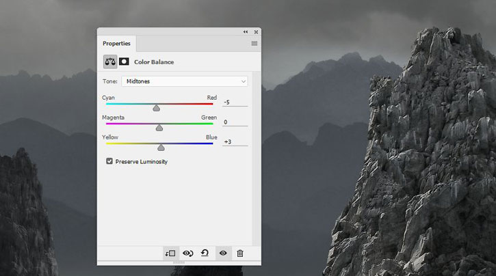
Task: Click the Yellow-Blue slider handle
Action: [x=161, y=148]
